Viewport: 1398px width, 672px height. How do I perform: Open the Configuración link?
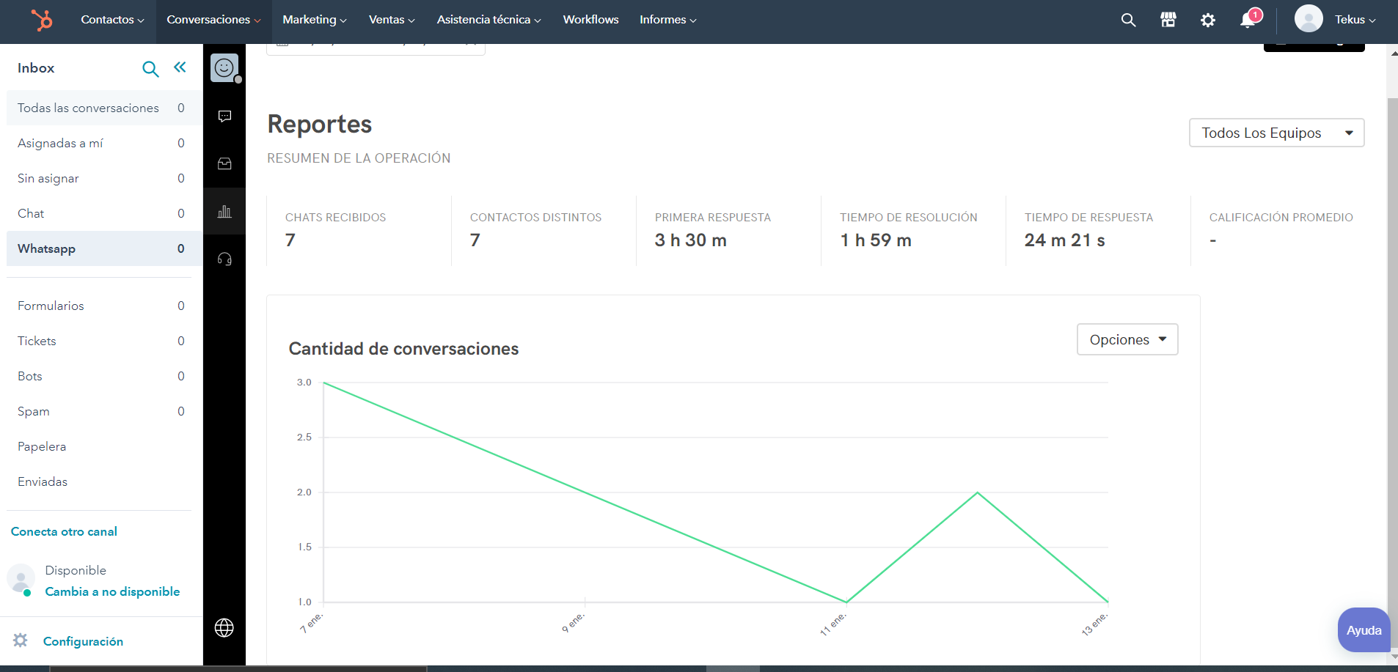[x=83, y=641]
